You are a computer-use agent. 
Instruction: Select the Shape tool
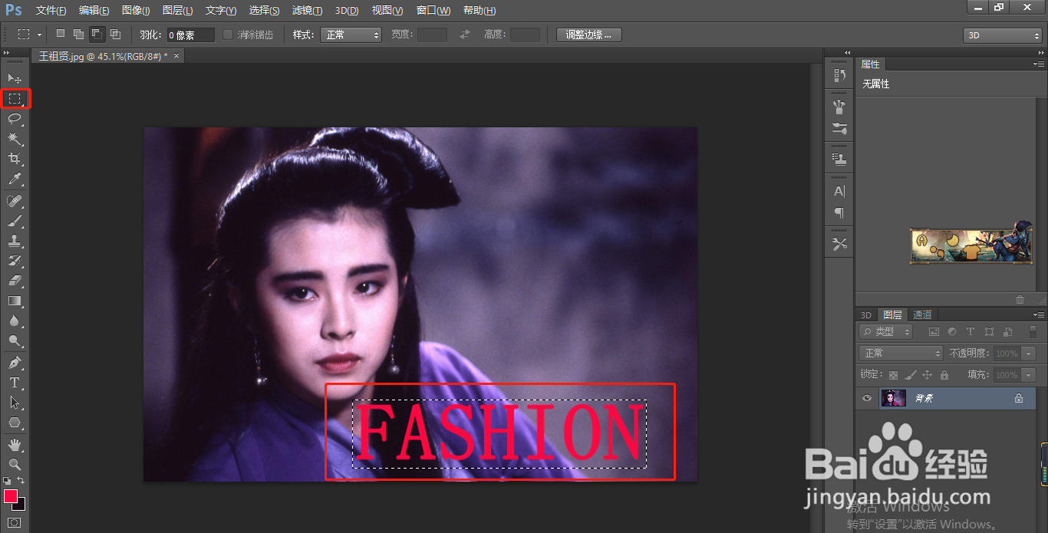click(15, 423)
